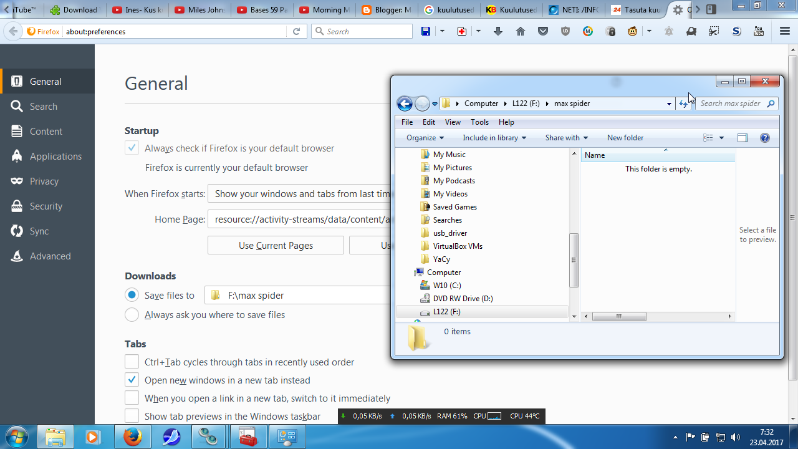Click the navigation tree vertical scrollbar thumb

[x=574, y=260]
